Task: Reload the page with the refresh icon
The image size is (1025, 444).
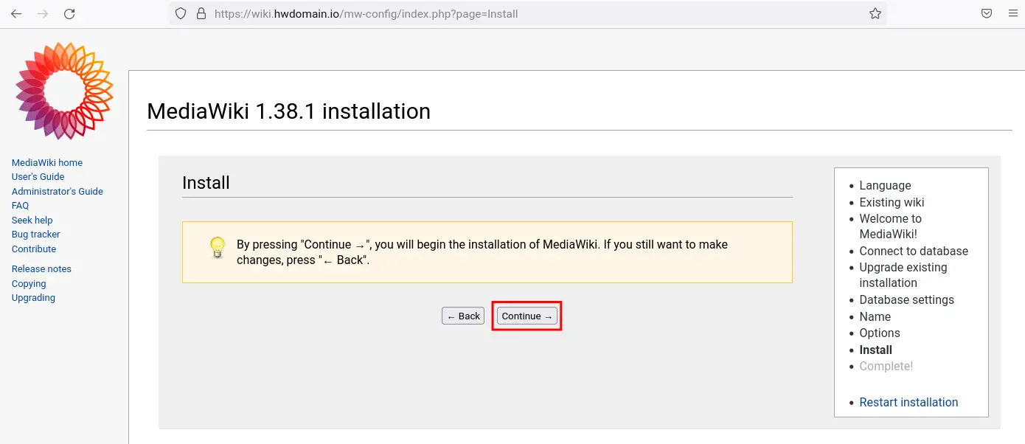Action: [x=69, y=13]
